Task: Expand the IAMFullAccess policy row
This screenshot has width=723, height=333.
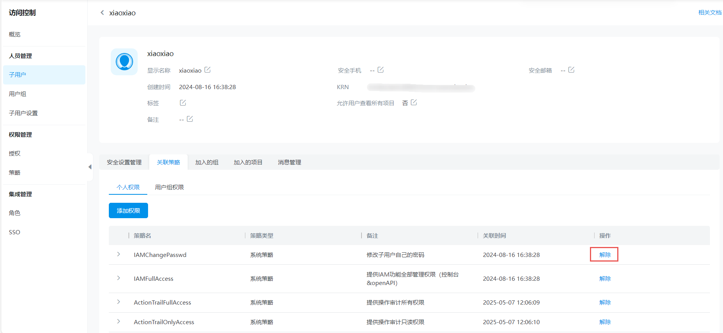Action: pos(118,278)
